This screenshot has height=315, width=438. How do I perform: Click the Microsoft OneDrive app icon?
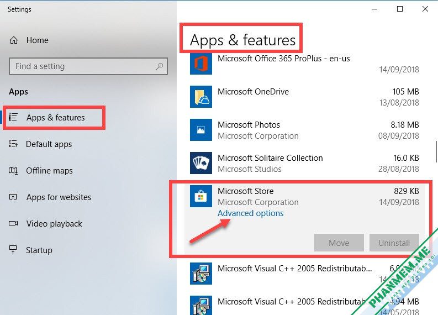[201, 97]
